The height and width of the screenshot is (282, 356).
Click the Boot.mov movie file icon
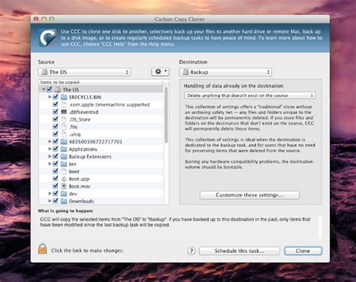pos(64,186)
